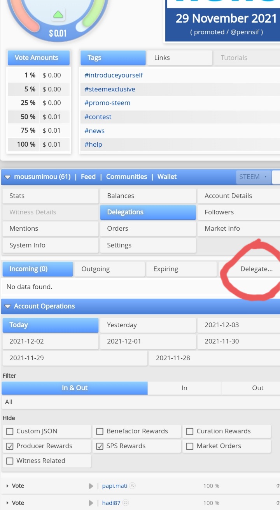Show operations for 2021-12-03
Viewport: 280px width, 510px height.
239,325
